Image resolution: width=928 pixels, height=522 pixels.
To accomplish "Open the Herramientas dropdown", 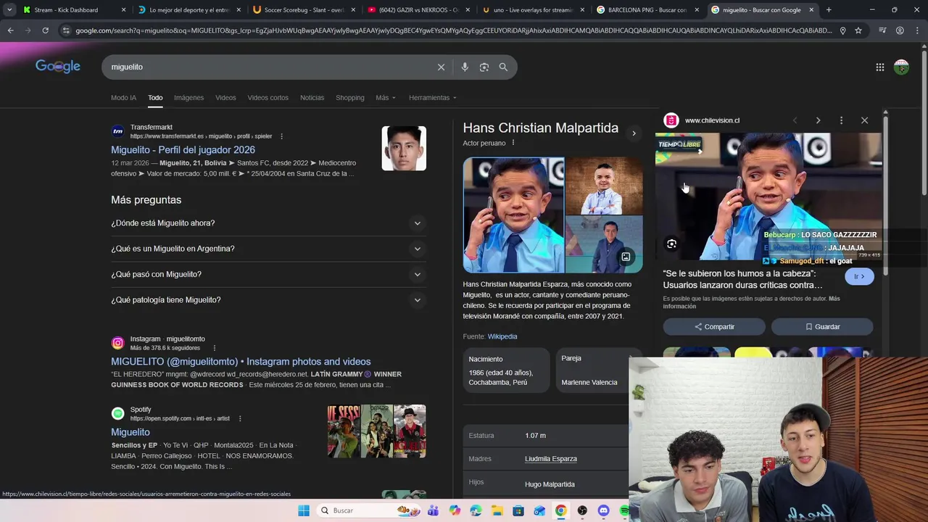I will click(433, 98).
